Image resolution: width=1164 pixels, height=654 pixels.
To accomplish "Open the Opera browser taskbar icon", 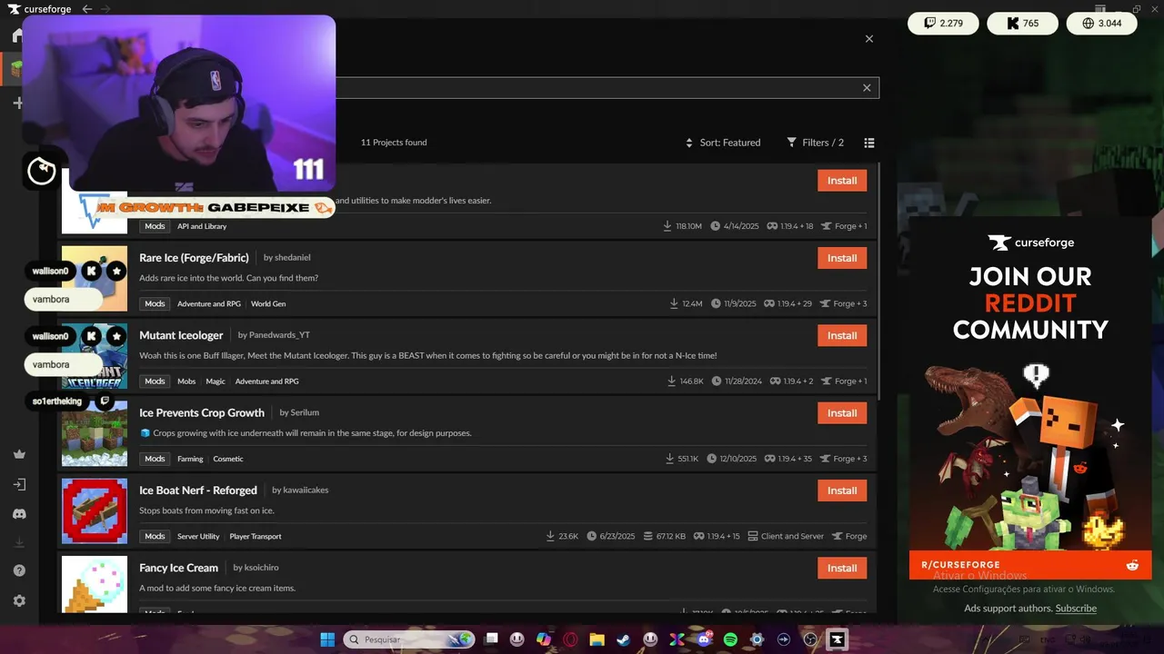I will click(x=570, y=639).
